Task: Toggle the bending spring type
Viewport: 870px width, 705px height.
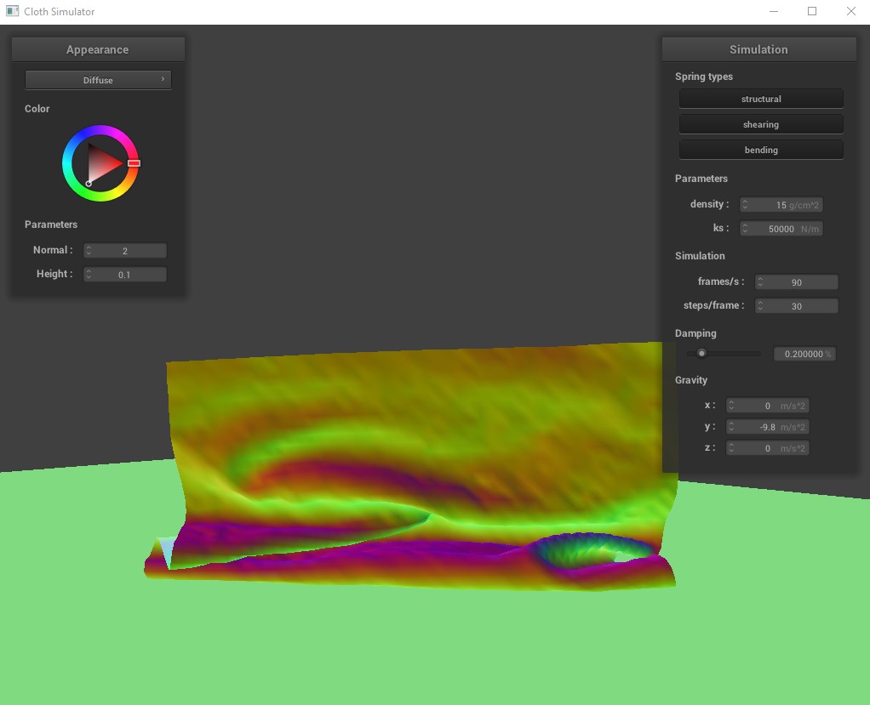Action: tap(761, 150)
